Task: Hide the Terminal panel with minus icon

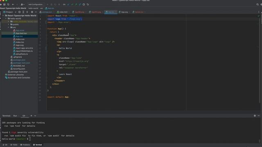Action: tap(259, 116)
